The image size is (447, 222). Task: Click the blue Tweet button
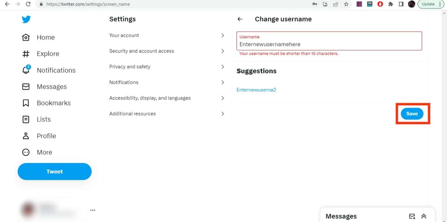click(x=55, y=171)
